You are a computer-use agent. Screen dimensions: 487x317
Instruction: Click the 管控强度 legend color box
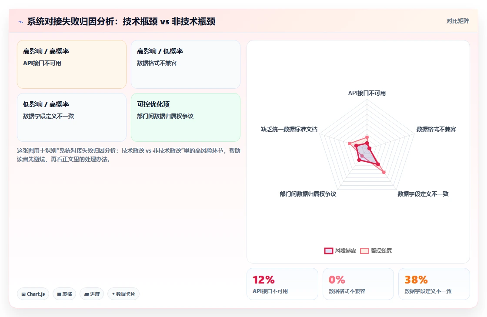point(364,250)
